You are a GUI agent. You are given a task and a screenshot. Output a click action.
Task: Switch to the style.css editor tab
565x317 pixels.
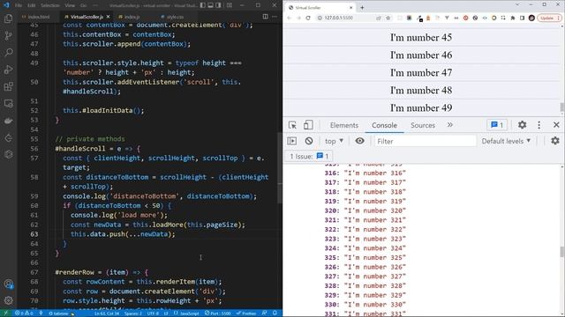coord(175,17)
